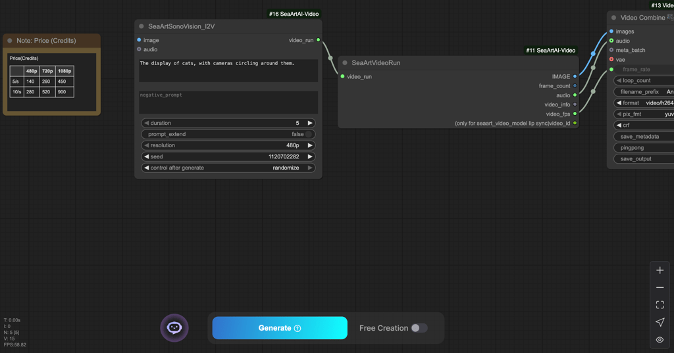This screenshot has width=674, height=353.
Task: Click the IMAGE output port on SeaArtVideoRun
Action: click(575, 76)
